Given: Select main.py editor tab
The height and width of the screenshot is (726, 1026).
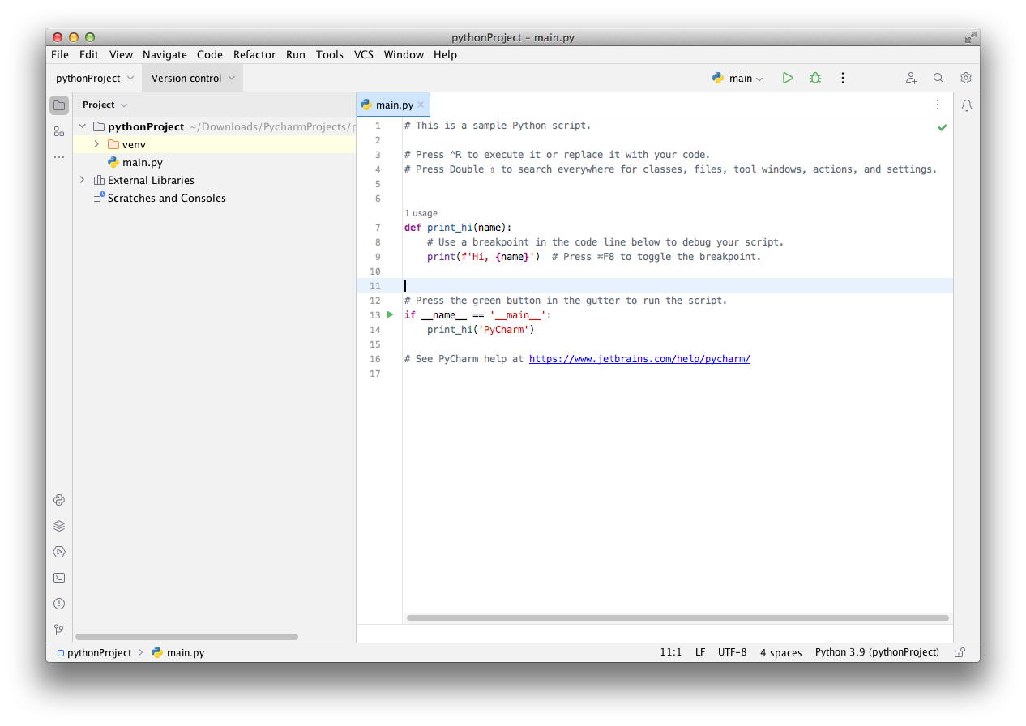Looking at the screenshot, I should [x=395, y=105].
